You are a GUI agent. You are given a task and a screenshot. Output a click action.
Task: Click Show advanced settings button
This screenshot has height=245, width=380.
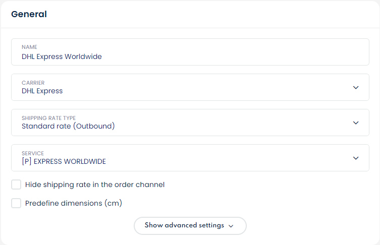pos(190,225)
